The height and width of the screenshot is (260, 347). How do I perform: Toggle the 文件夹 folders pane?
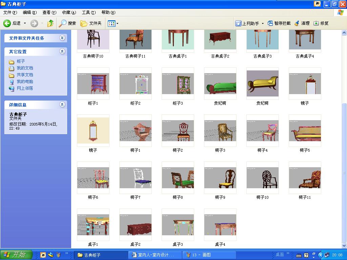91,23
